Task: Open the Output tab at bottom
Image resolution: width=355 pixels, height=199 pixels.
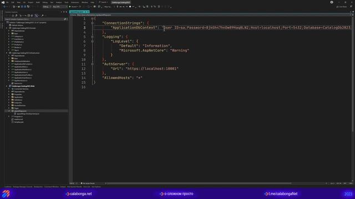Action: (63, 187)
